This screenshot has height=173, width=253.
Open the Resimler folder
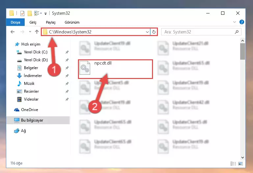[x=31, y=91]
